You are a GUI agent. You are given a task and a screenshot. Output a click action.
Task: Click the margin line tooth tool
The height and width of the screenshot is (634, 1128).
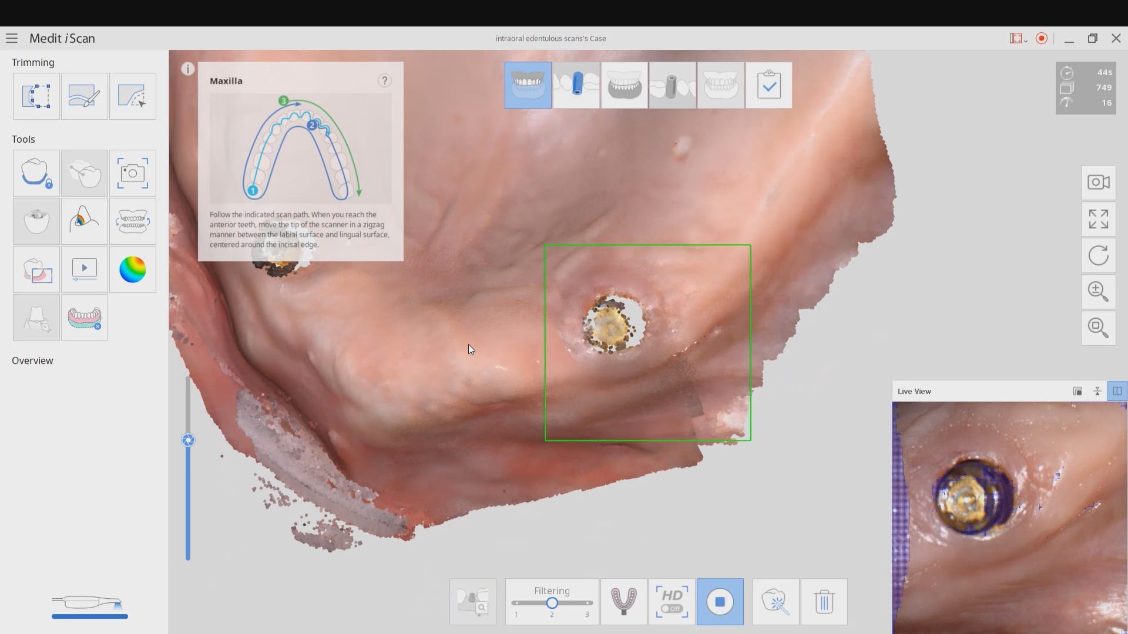(36, 318)
